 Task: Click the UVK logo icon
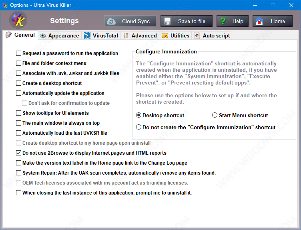[x=18, y=20]
